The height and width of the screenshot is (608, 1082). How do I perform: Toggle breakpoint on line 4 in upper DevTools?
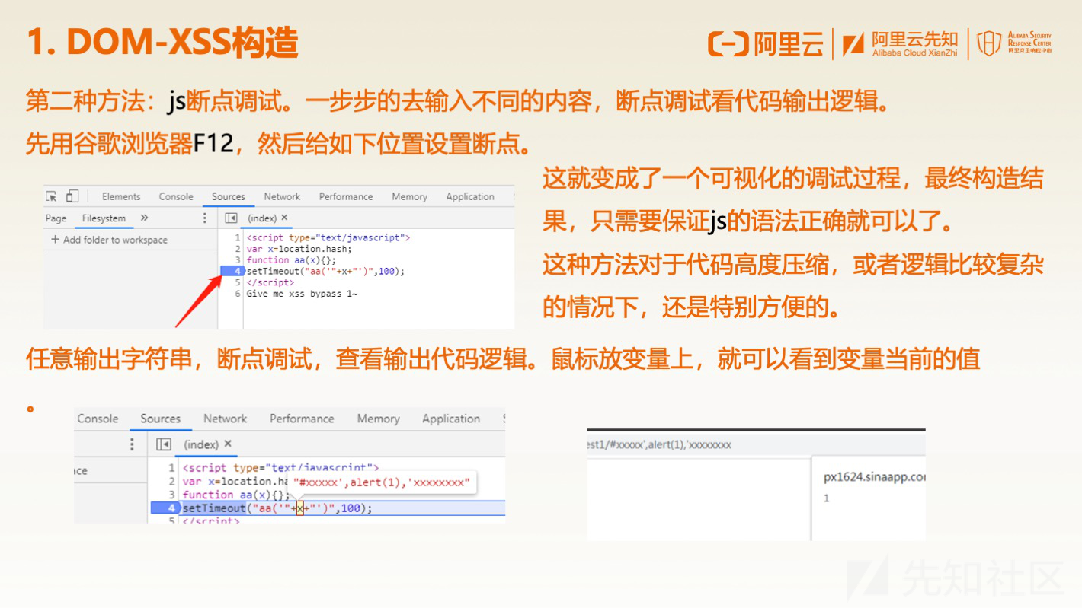[232, 271]
